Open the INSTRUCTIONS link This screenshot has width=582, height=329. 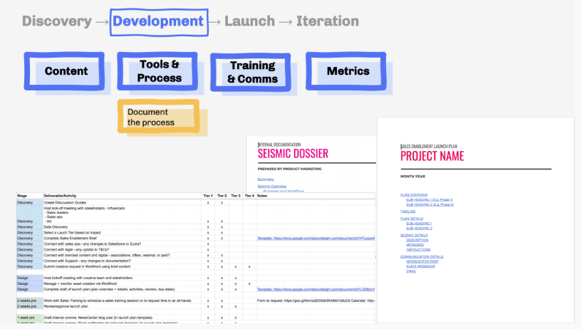point(418,250)
